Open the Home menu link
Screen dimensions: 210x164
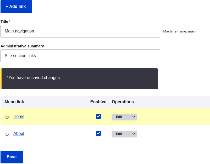tap(19, 116)
